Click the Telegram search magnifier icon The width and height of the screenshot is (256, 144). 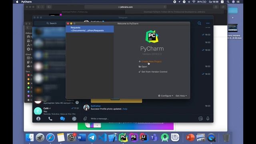(x=199, y=23)
